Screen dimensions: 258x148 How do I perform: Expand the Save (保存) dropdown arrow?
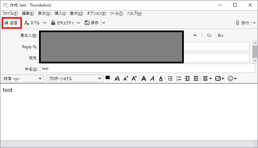[103, 23]
